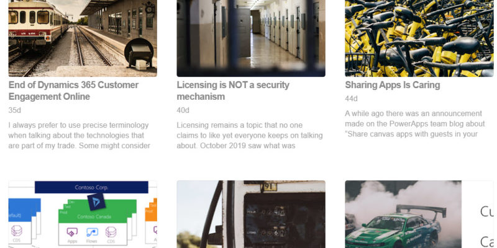Viewport: 497px width, 248px height.
Task: Click the '44d' post age label
Action: pos(351,99)
